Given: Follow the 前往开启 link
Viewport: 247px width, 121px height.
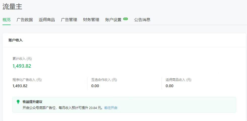Looking at the screenshot, I should click(111, 108).
